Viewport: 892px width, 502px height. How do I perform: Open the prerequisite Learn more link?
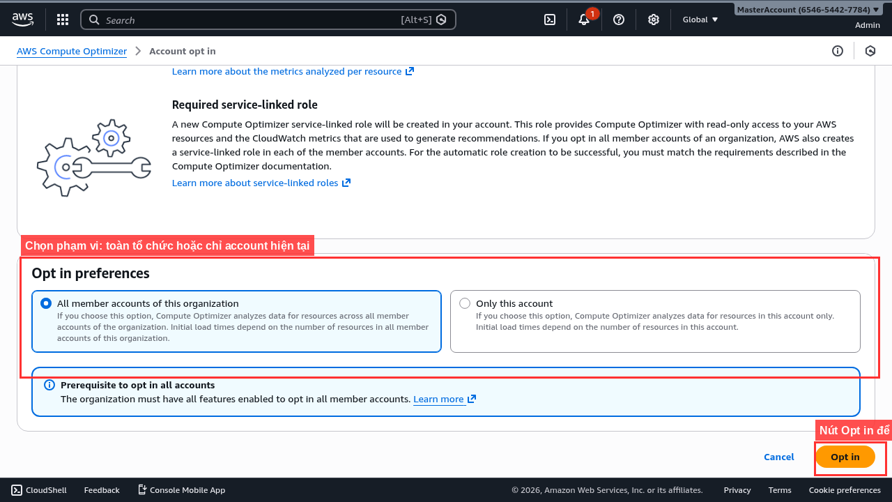pos(438,399)
